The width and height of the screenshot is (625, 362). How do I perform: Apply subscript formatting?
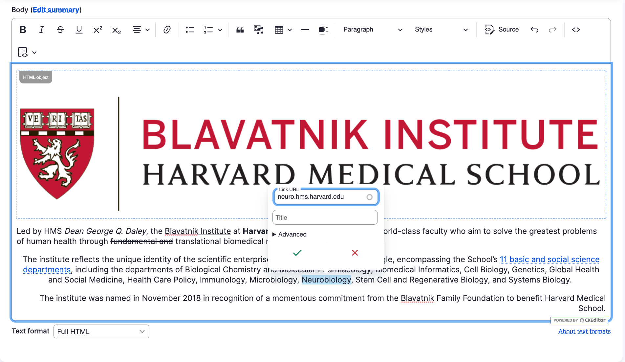coord(117,30)
